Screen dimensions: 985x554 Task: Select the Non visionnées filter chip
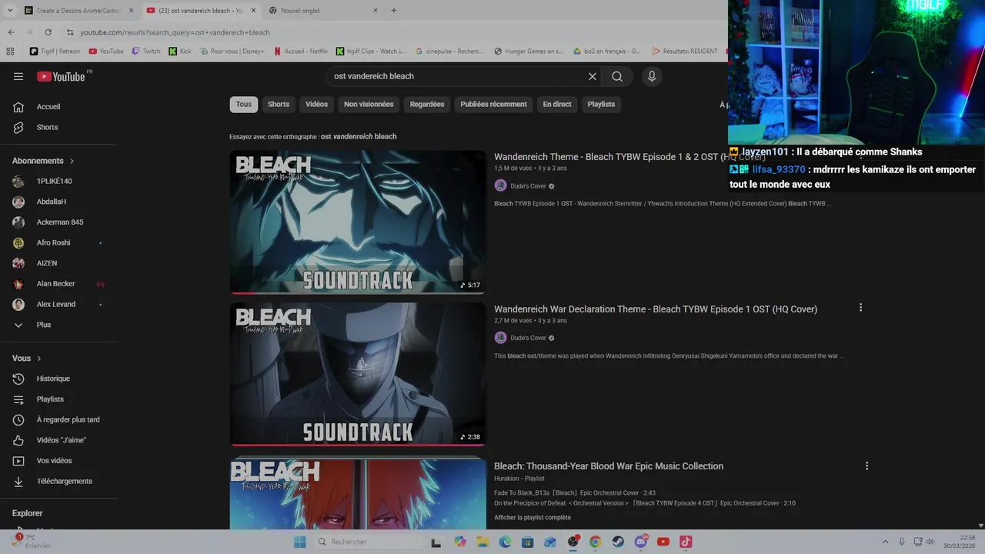369,104
